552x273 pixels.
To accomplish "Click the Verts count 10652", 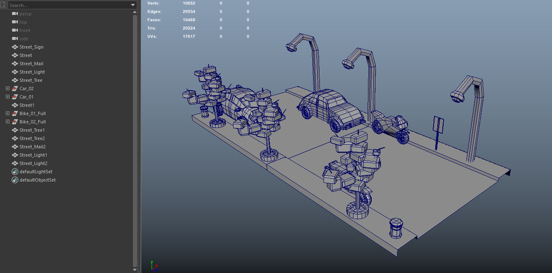I will pyautogui.click(x=189, y=3).
